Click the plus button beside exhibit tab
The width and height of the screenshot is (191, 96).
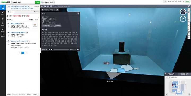coord(57,10)
